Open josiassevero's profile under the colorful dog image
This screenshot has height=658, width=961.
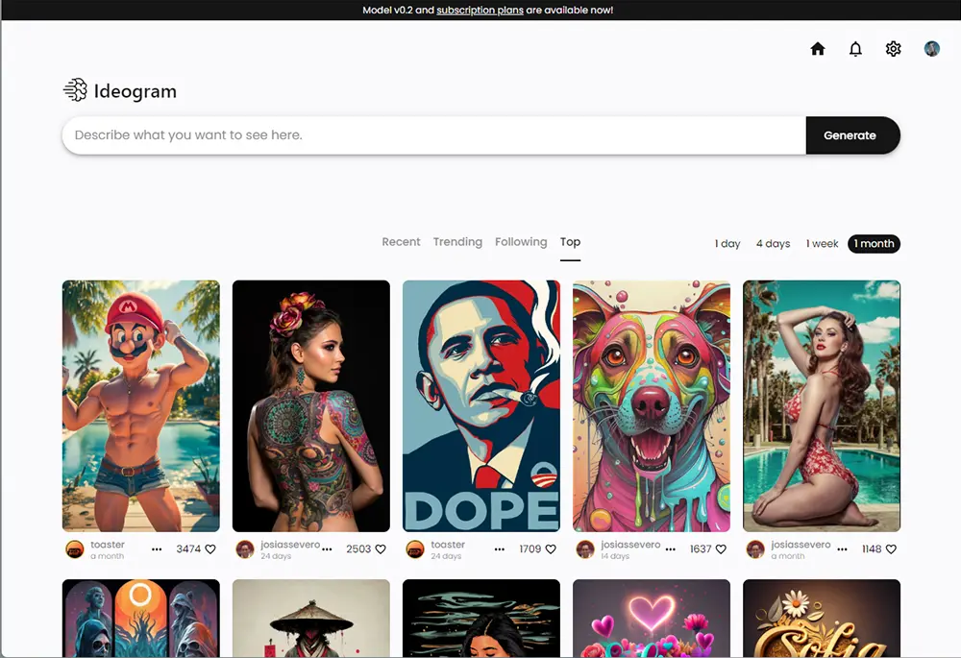630,544
